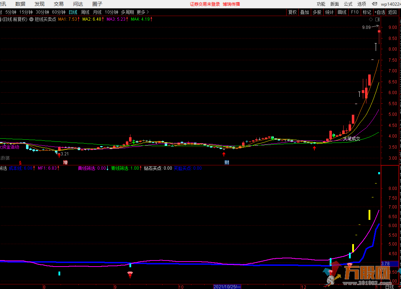Click the 叠加 overlay button

coord(305,12)
